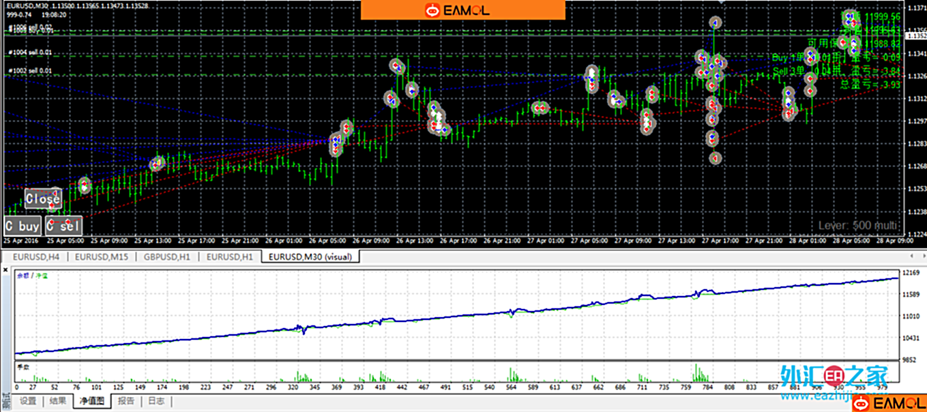View the 日志 tester tab
Image resolution: width=927 pixels, height=412 pixels.
[156, 401]
